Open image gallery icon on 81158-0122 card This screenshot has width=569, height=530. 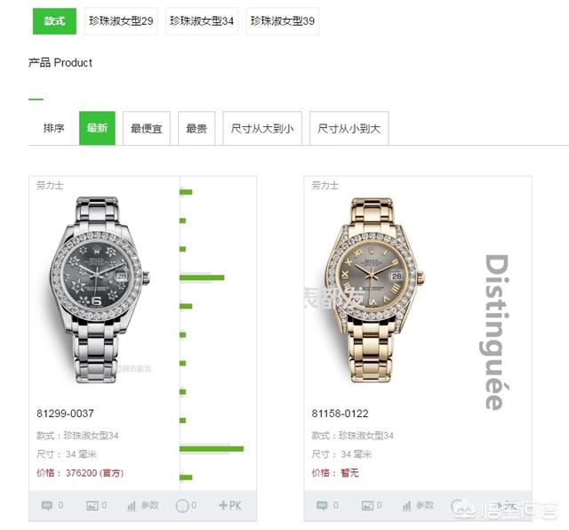tap(367, 505)
